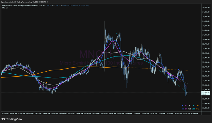Click the orange dot marker near 05:00 AM
This screenshot has width=212, height=123.
pyautogui.click(x=46, y=82)
